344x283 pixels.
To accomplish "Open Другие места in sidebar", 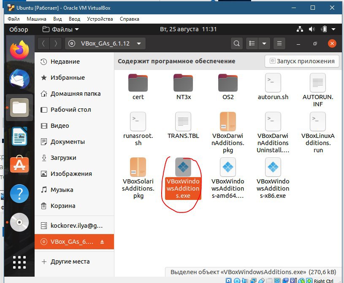I will pos(74,261).
